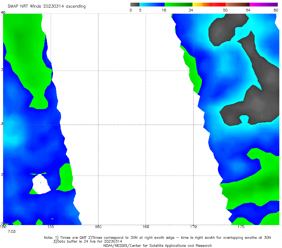Click the "5" label under the color bar

(x=140, y=10)
